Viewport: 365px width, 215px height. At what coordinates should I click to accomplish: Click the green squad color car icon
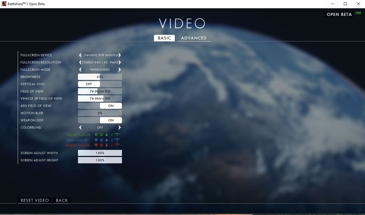(x=96, y=134)
